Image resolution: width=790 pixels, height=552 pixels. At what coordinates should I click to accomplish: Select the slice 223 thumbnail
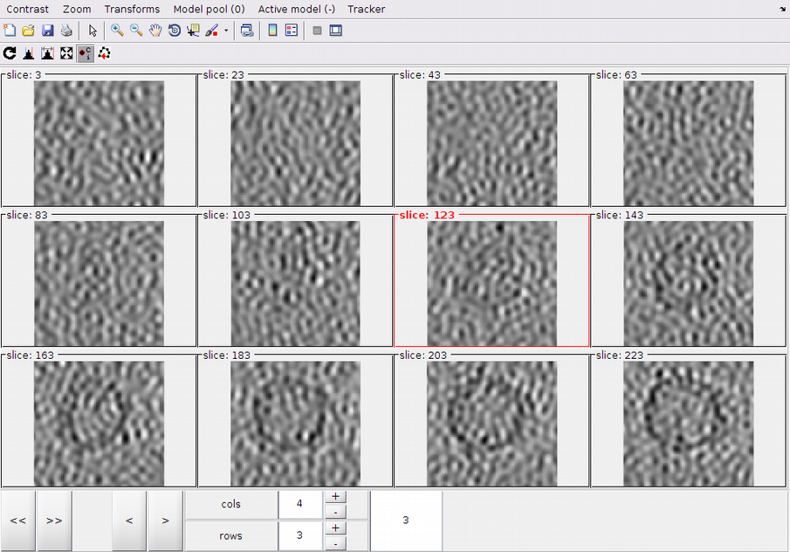click(688, 424)
